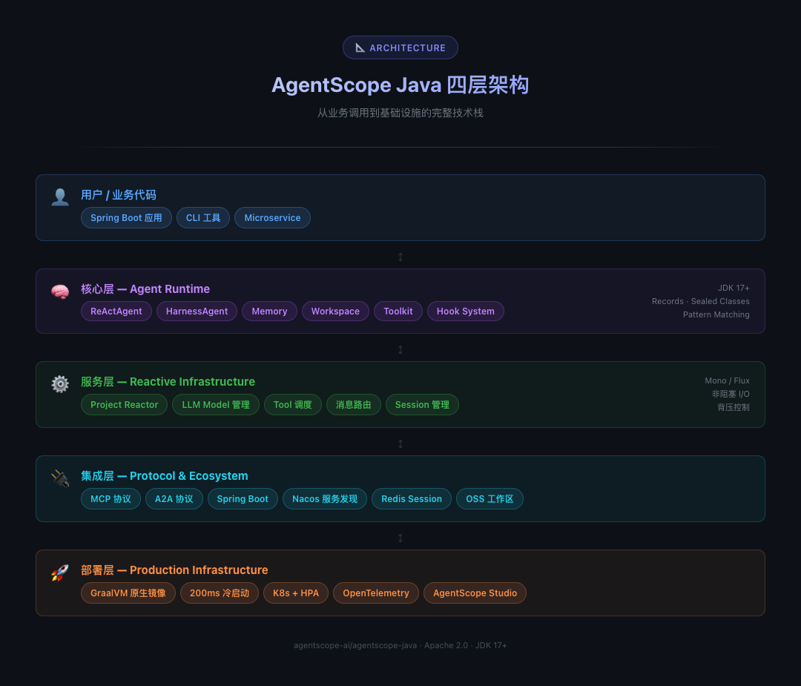Viewport: 801px width, 686px height.
Task: Click the Workspace pill
Action: click(336, 311)
